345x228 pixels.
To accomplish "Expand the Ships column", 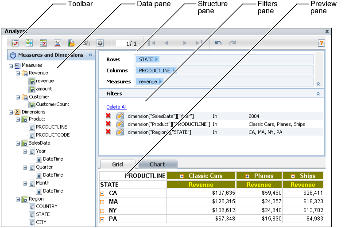I will click(x=293, y=176).
